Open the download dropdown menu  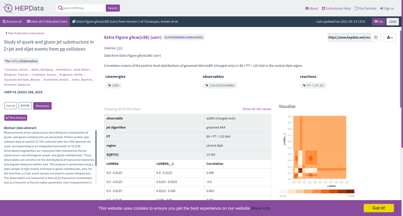coord(390,37)
